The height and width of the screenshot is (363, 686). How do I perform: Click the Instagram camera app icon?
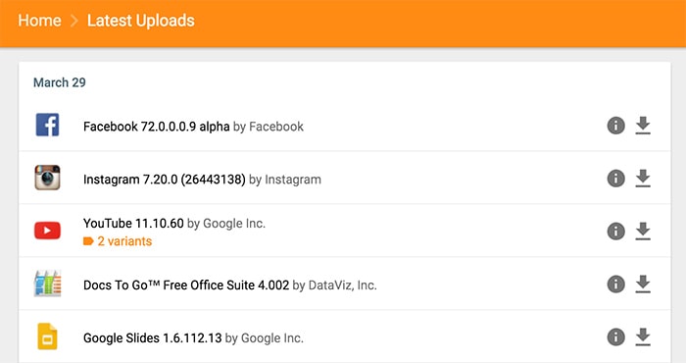coord(47,178)
